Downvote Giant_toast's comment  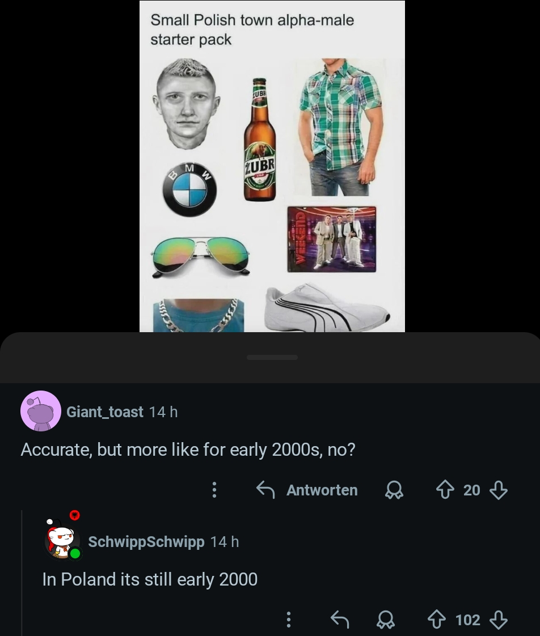coord(498,490)
